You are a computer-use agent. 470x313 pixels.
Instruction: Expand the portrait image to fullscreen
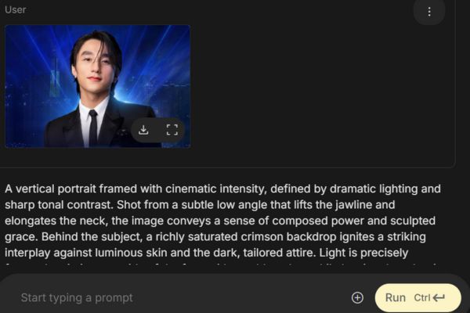(x=172, y=130)
